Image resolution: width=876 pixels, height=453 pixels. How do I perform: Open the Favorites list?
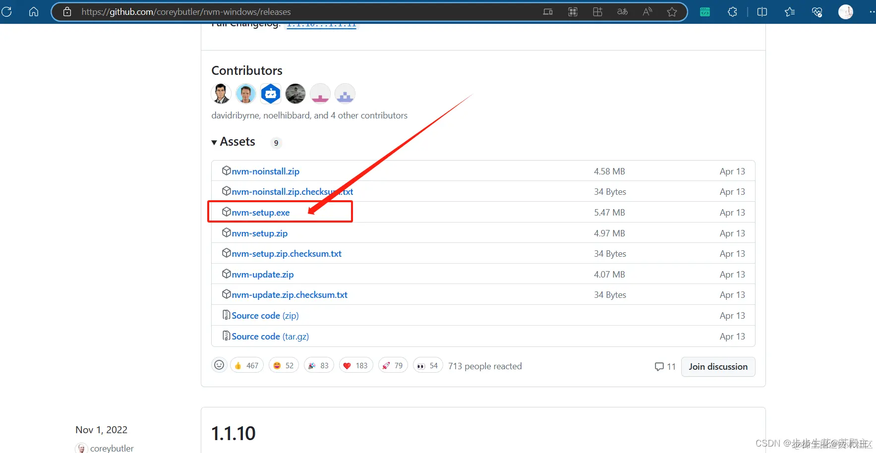790,11
